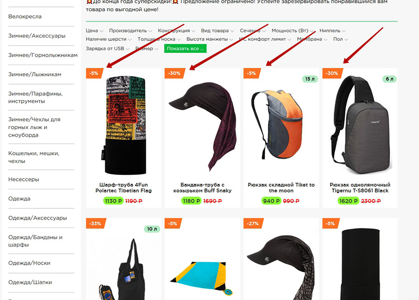Click the 10 л volume badge
419x300 pixels.
[x=152, y=229]
